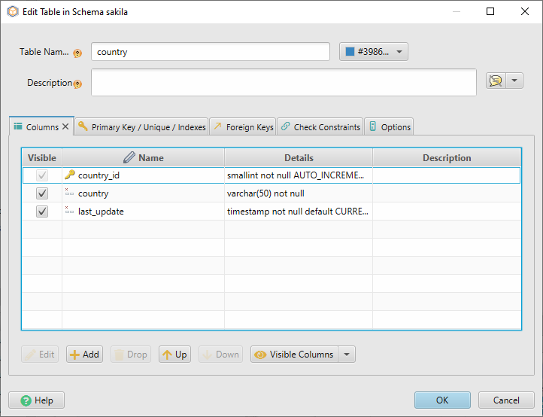Move column Up with Up button
Viewport: 543px width, 417px height.
[175, 355]
